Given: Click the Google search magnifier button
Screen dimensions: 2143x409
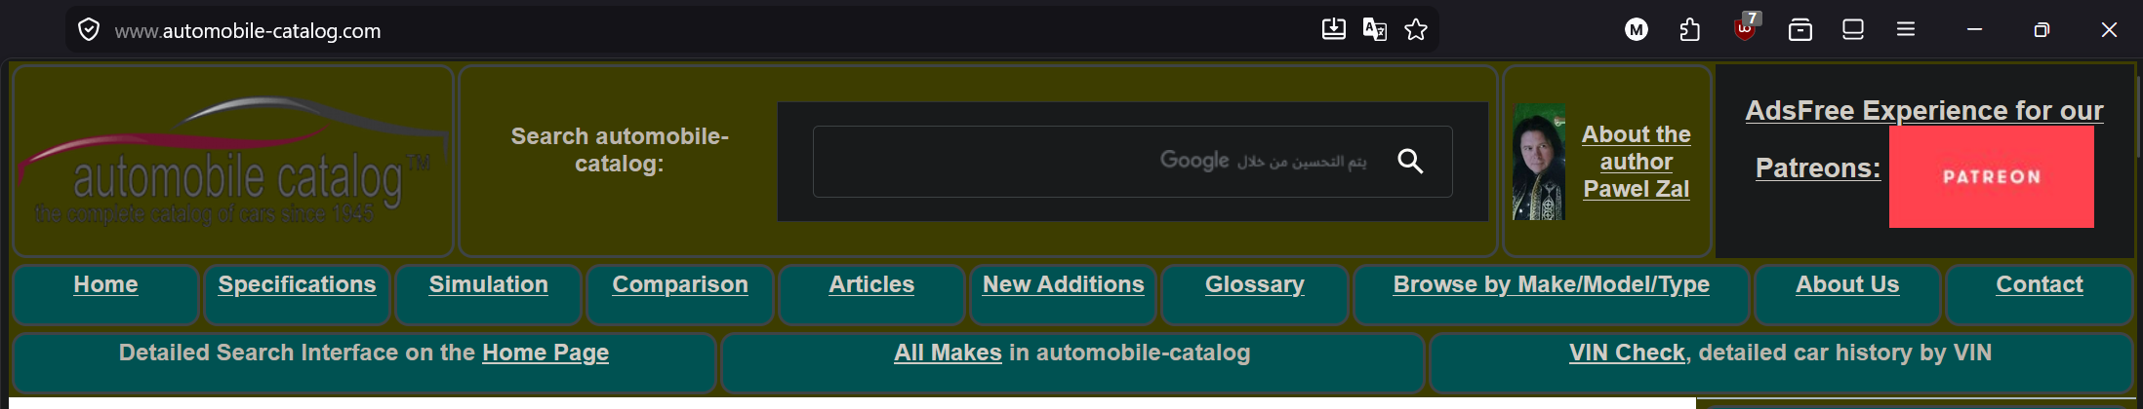Looking at the screenshot, I should click(1410, 161).
